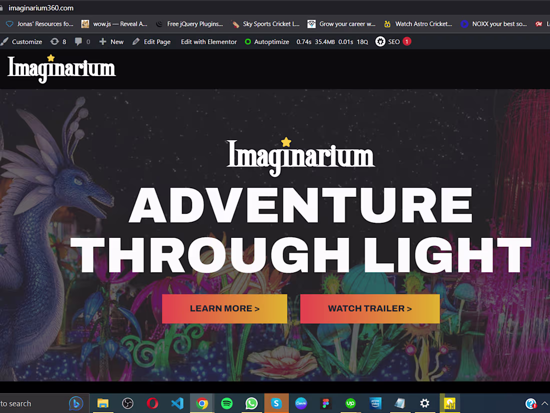Click the WATCH TRAILER button
550x413 pixels.
point(370,308)
